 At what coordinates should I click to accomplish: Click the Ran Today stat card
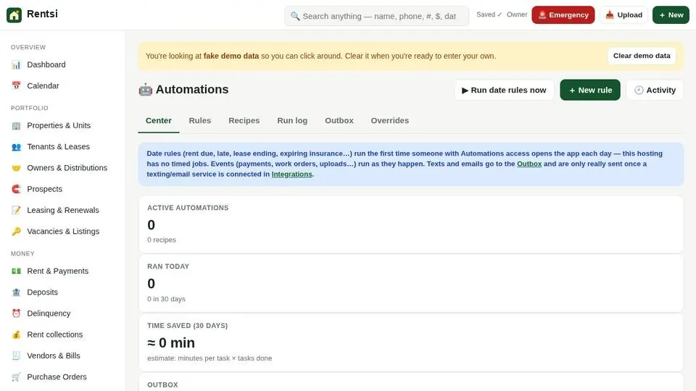(x=410, y=283)
